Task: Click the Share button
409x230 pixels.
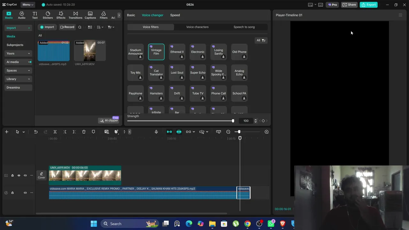Action: [x=349, y=5]
